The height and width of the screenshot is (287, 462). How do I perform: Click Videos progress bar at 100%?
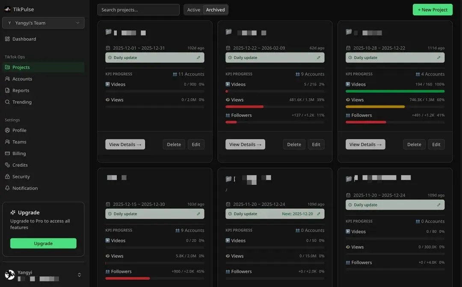tap(395, 92)
